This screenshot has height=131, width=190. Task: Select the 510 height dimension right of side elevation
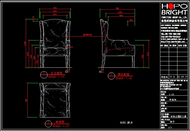point(142,56)
